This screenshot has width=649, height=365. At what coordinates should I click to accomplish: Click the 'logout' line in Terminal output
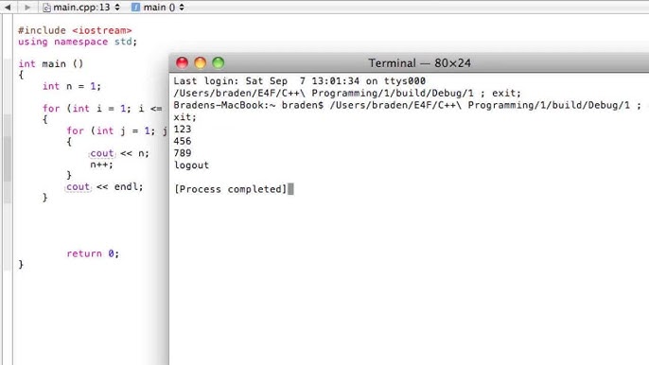pos(191,165)
